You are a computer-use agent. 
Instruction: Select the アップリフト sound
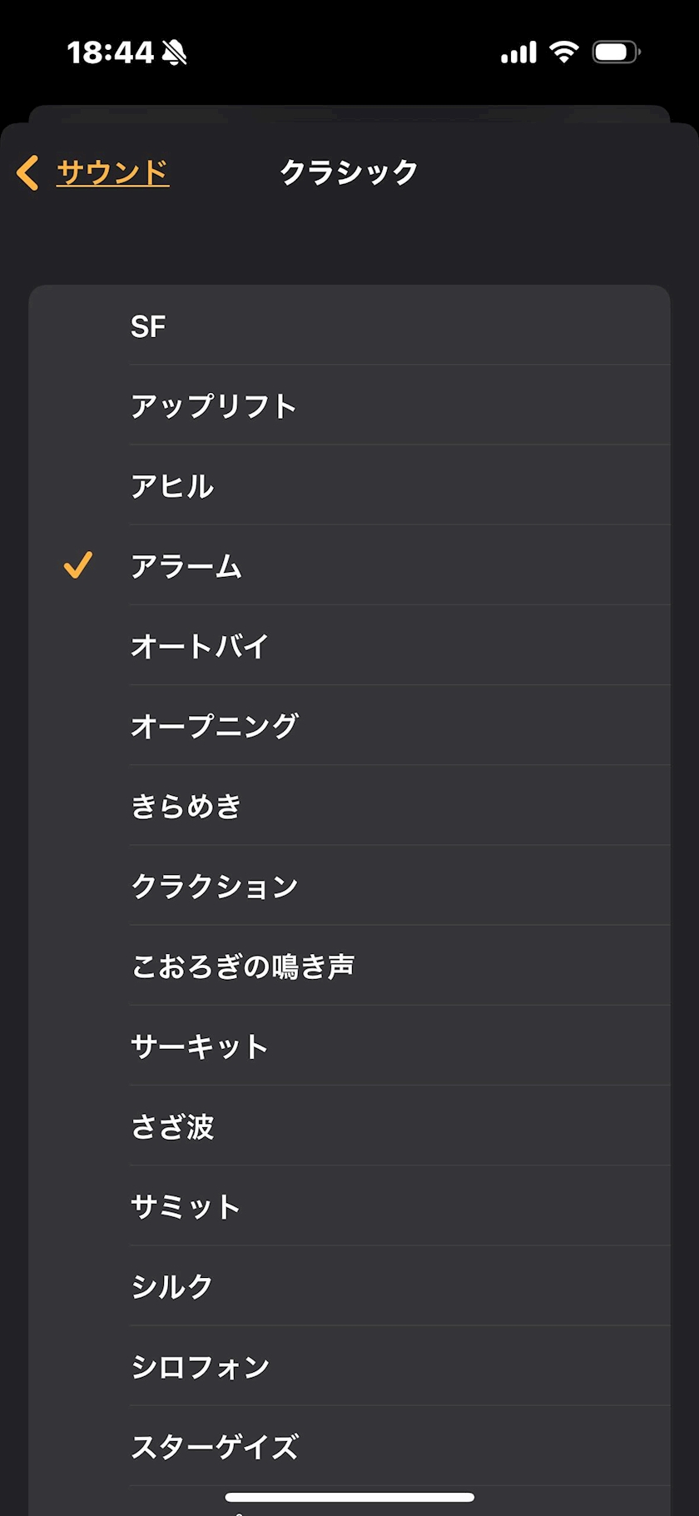coord(349,405)
